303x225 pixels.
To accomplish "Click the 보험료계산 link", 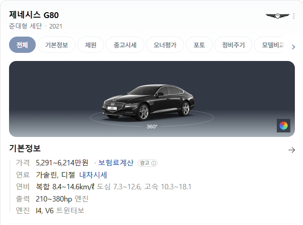I will coord(116,163).
